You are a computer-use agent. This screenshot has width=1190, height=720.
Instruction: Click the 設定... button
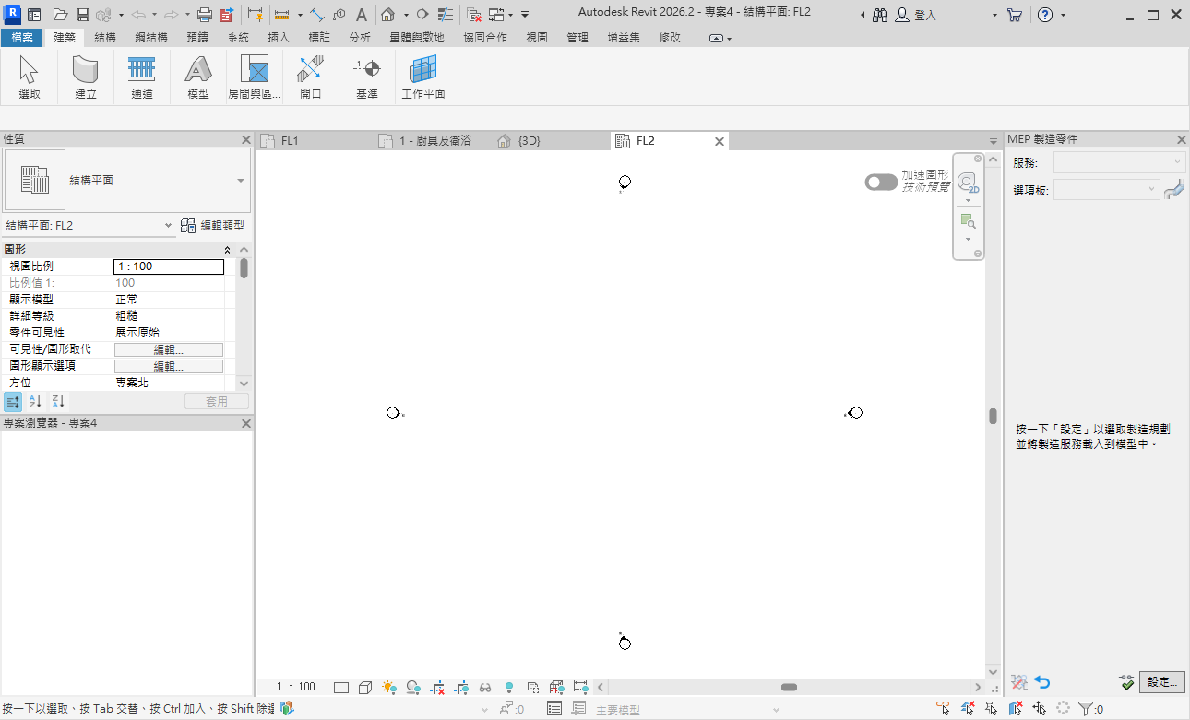[x=1161, y=682]
